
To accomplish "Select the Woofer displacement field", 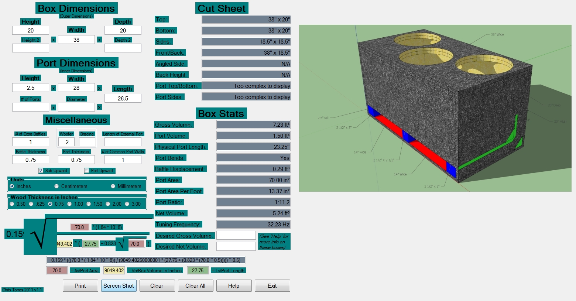I will pos(66,142).
